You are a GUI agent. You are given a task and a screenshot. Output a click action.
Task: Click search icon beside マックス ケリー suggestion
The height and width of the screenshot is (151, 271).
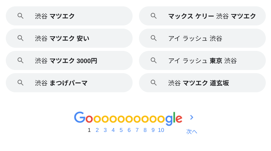[x=153, y=16]
